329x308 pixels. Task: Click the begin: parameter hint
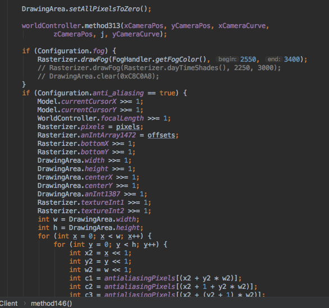click(227, 59)
